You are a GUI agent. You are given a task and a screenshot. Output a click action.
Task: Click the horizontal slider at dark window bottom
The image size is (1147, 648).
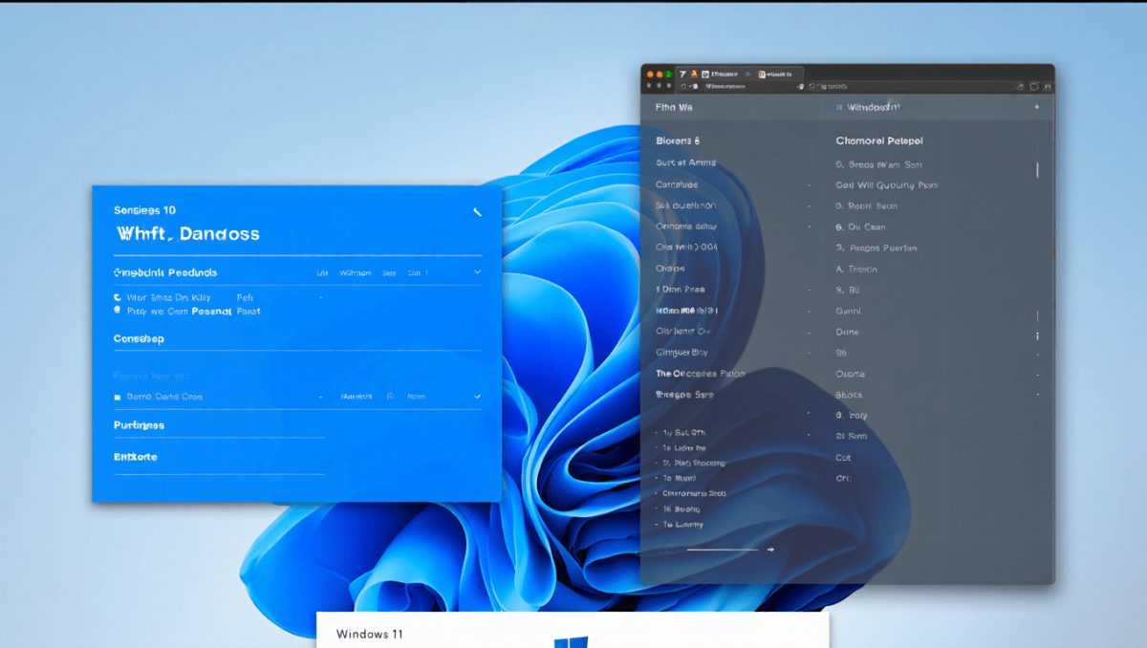[722, 550]
